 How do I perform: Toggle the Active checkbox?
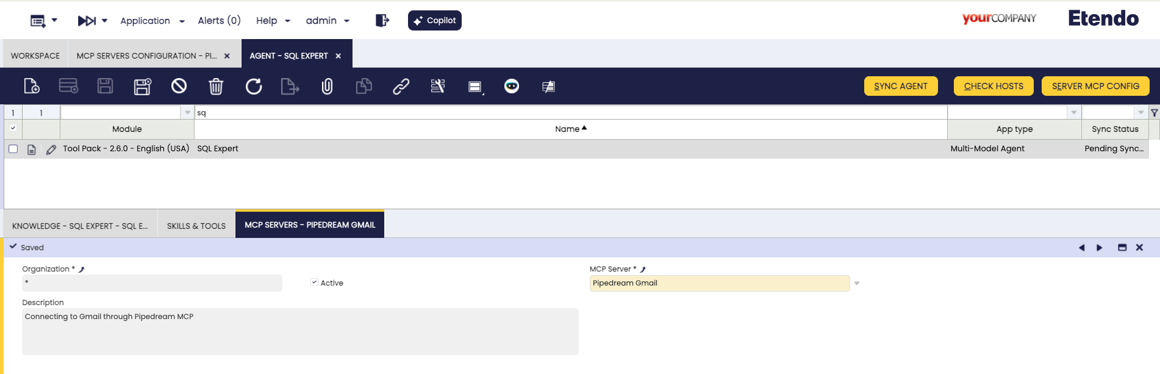314,282
